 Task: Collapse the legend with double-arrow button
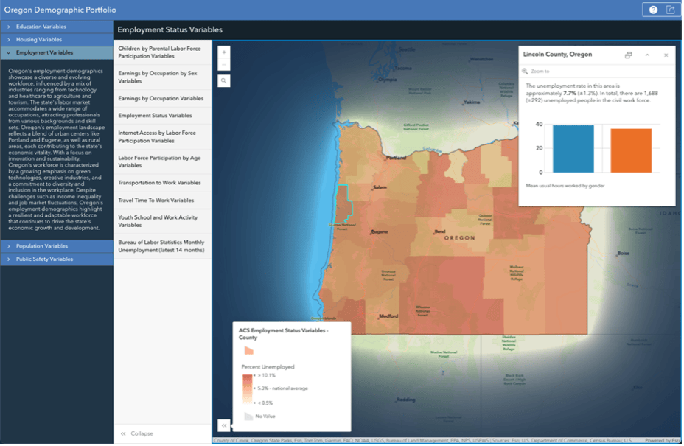224,426
